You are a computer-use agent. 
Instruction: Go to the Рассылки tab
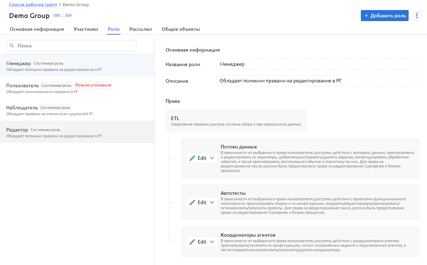coord(141,29)
